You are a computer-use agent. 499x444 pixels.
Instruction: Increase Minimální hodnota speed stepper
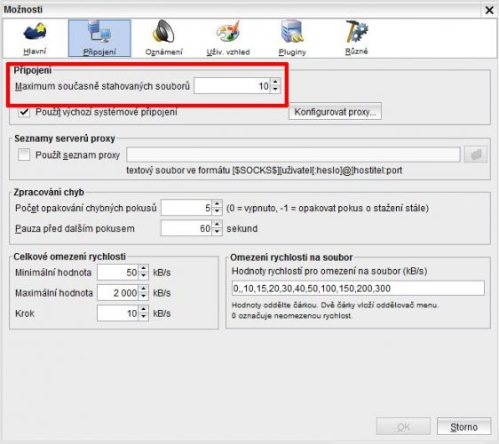(x=144, y=268)
